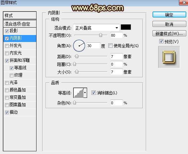188x154 pixels.
Task: Open the 纹理 sub-item settings
Action: point(20,75)
